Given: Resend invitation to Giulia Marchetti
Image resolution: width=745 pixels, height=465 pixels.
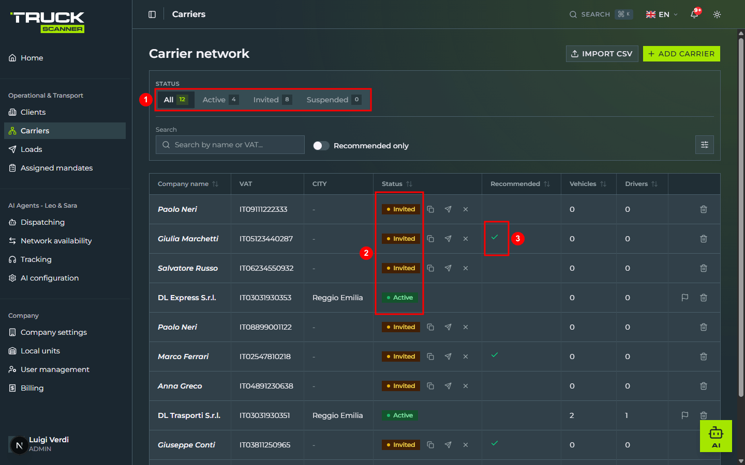Looking at the screenshot, I should (x=448, y=239).
